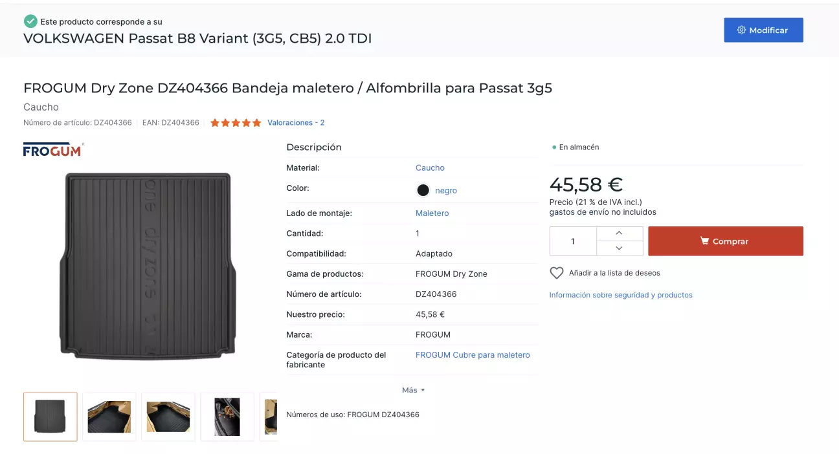Expand the Más description toggle
This screenshot has width=839, height=454.
coord(413,390)
